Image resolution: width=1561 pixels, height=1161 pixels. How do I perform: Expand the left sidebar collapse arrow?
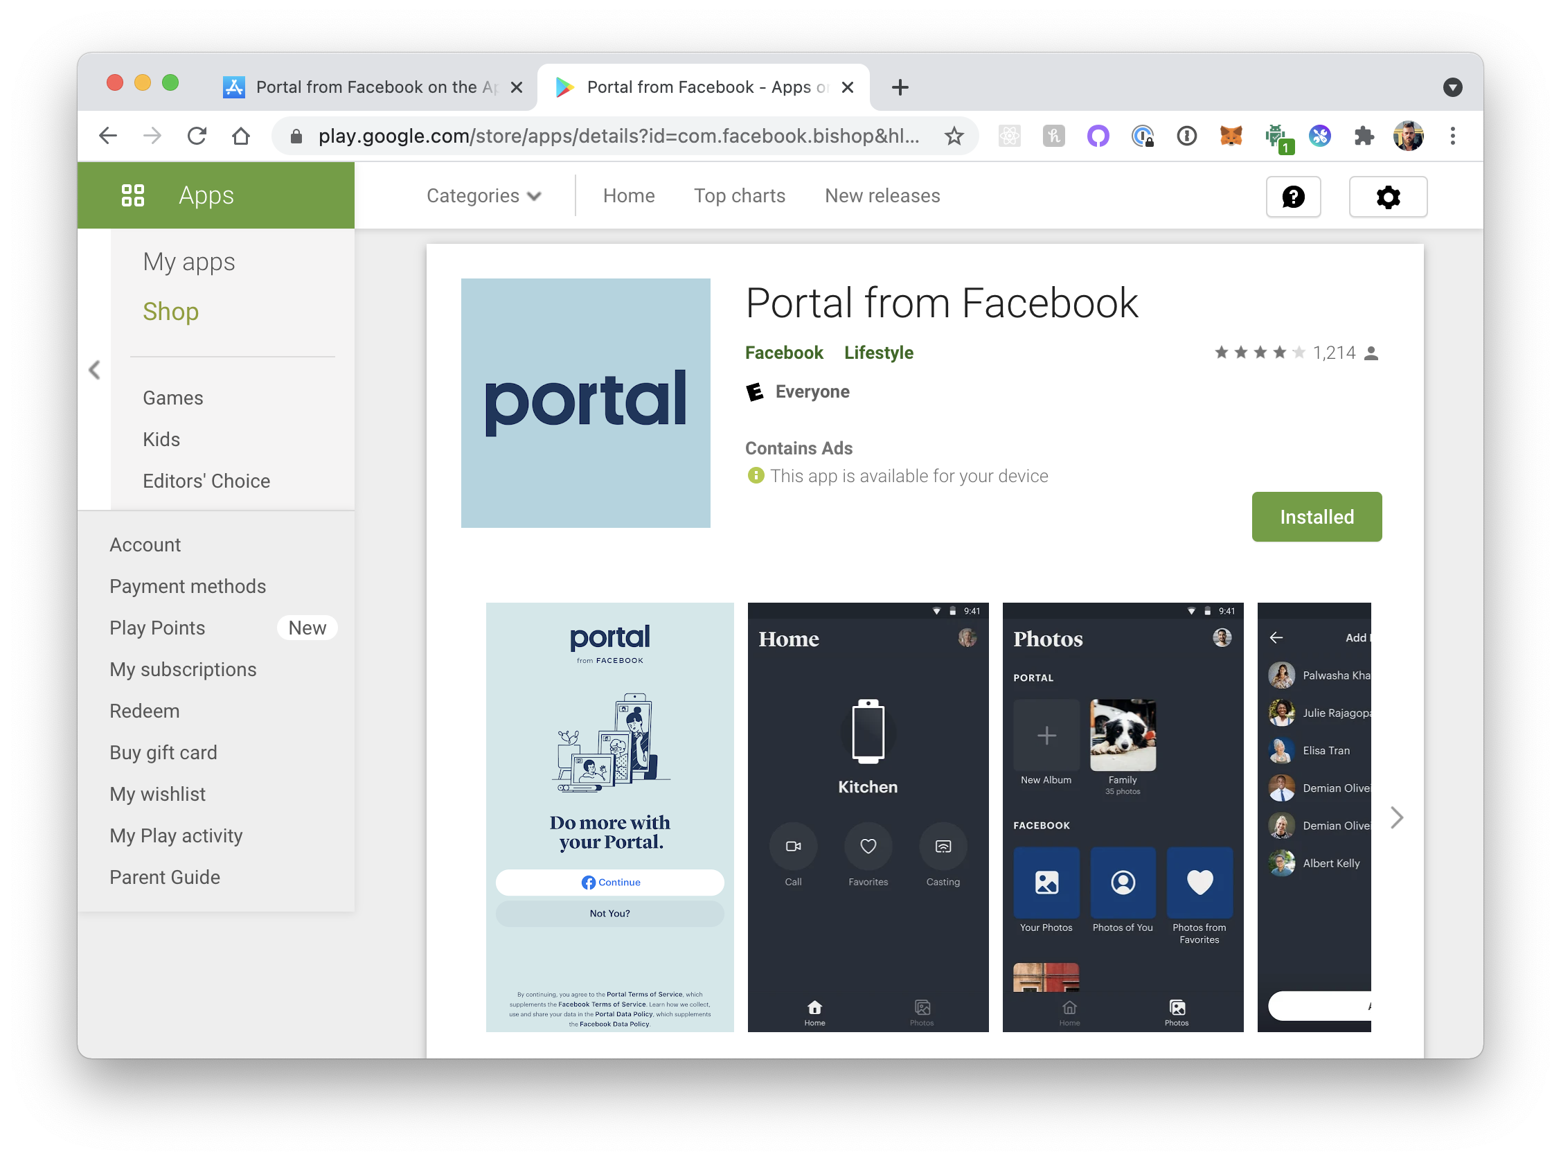click(95, 371)
